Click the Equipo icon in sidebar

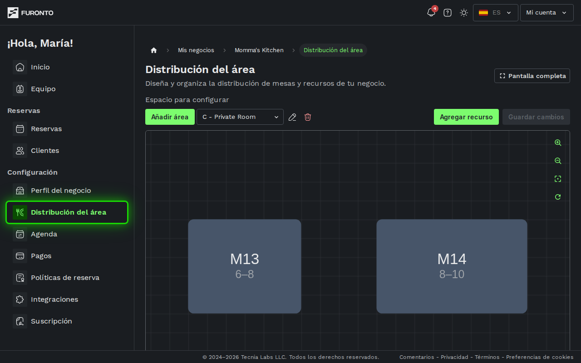pos(20,89)
